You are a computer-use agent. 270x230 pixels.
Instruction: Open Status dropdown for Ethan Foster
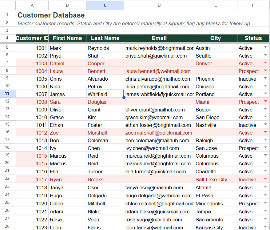tap(265, 124)
